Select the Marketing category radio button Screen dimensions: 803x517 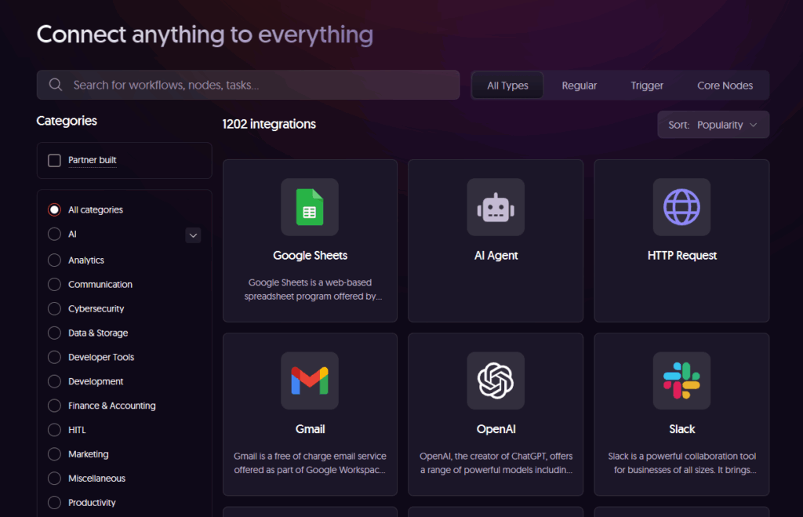point(54,454)
